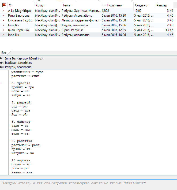Click the red flag column header icon

tap(4, 5)
